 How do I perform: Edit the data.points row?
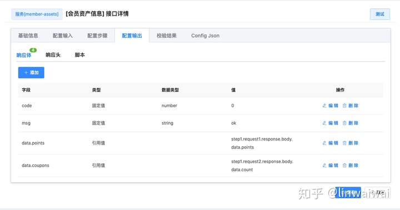coord(331,143)
